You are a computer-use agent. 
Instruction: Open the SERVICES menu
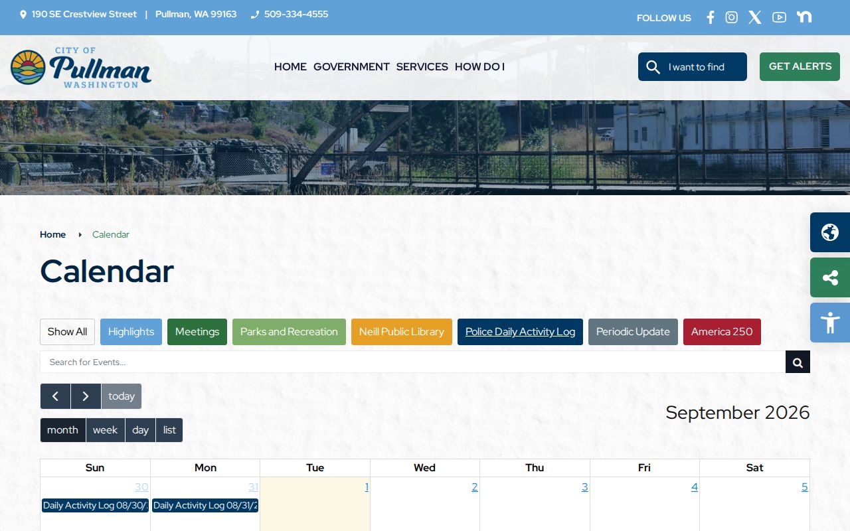click(422, 66)
